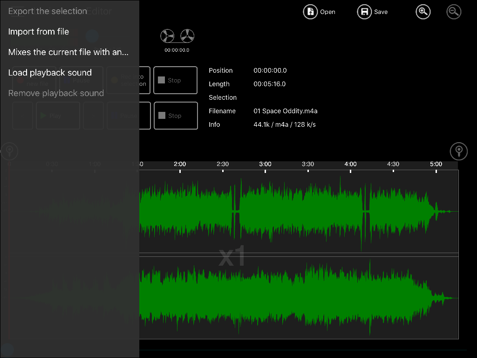477x358 pixels.
Task: Stop recording with upper Stop button
Action: coord(175,80)
